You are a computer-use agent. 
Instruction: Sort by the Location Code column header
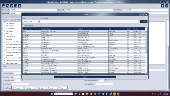click(x=32, y=29)
